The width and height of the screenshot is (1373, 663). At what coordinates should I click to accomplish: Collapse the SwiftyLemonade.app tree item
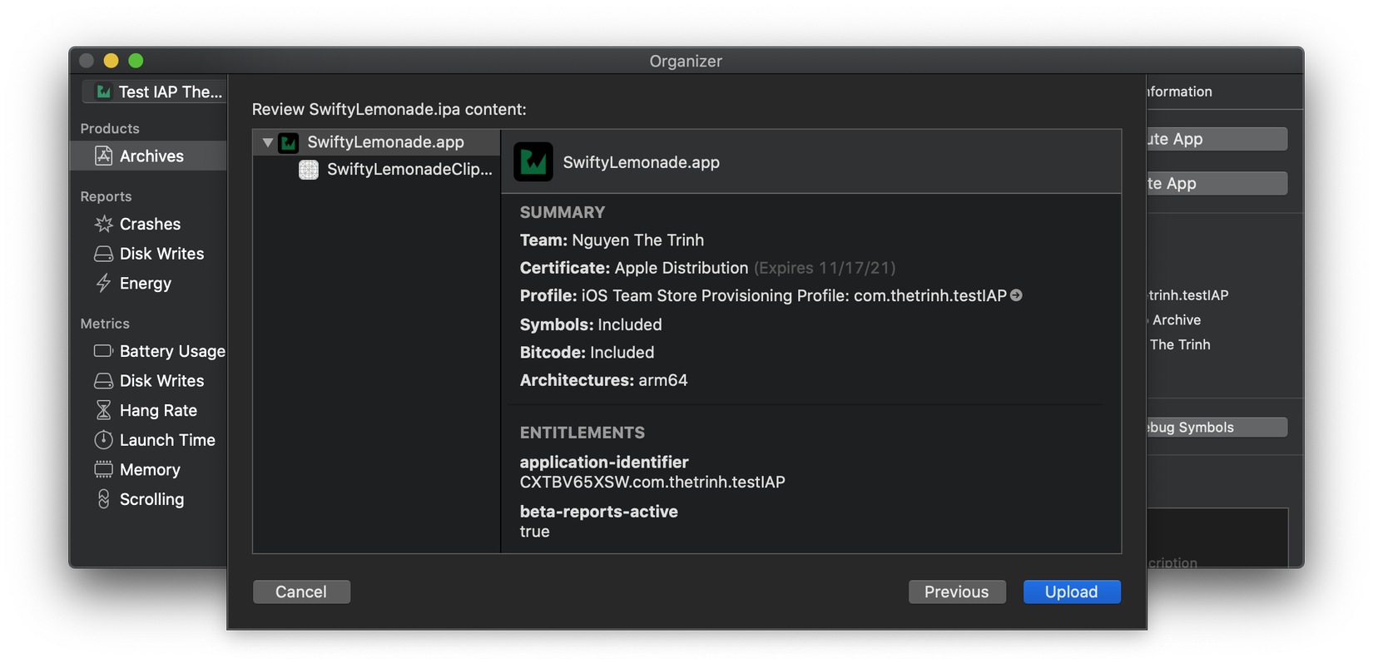[267, 142]
